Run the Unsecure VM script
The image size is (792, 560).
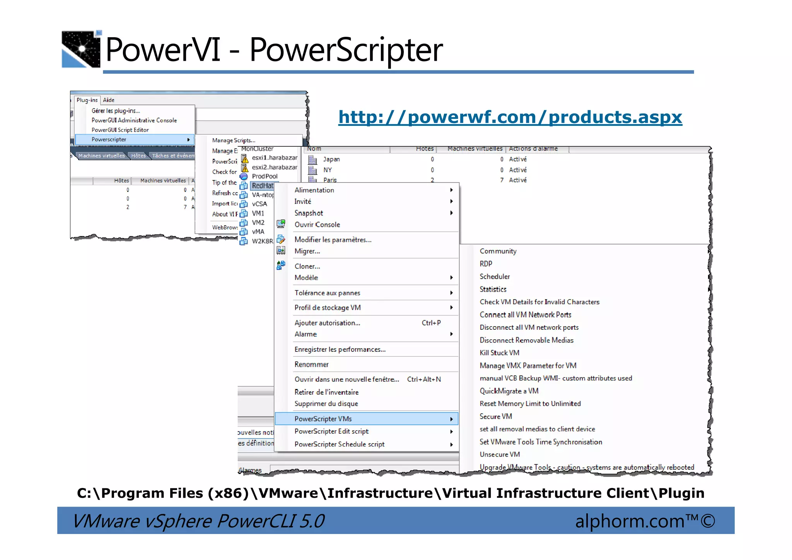500,454
